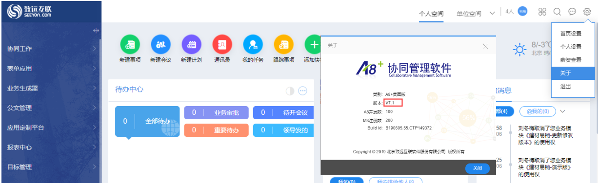Image resolution: width=598 pixels, height=183 pixels.
Task: Toggle the half-circle contrast icon in 待办中心
Action: click(x=290, y=91)
